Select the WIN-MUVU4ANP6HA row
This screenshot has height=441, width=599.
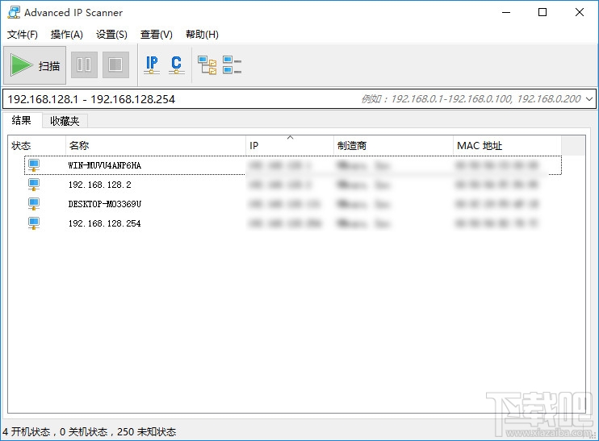point(293,165)
